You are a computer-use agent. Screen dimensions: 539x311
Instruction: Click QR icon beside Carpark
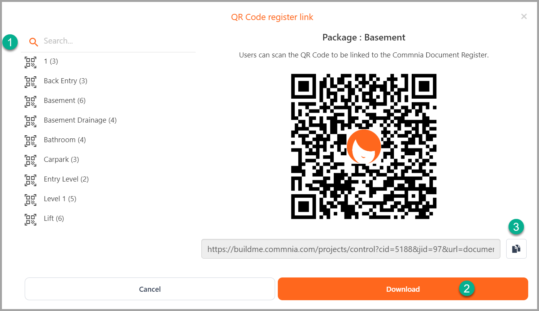point(30,160)
